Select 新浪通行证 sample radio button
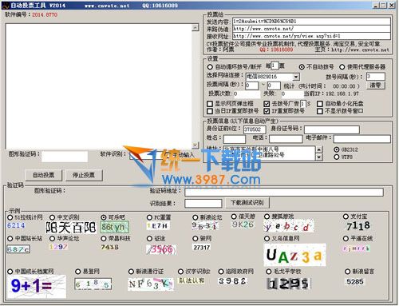Image resolution: width=399 pixels, height=306 pixels. pos(131,272)
